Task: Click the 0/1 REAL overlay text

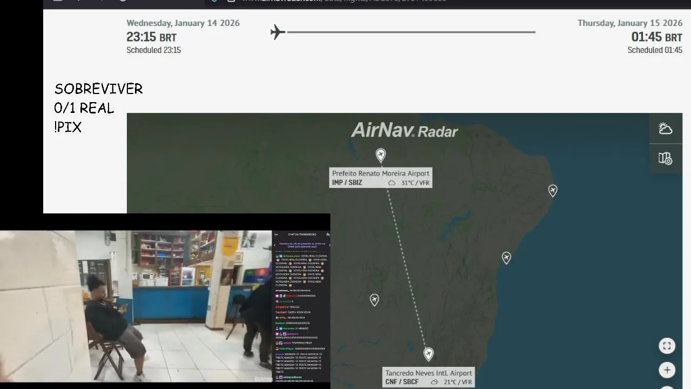Action: pos(84,108)
